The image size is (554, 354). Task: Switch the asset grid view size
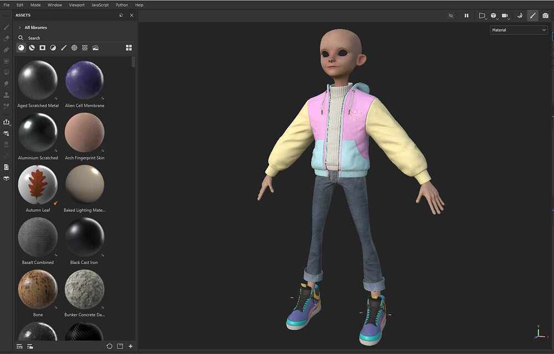(129, 48)
